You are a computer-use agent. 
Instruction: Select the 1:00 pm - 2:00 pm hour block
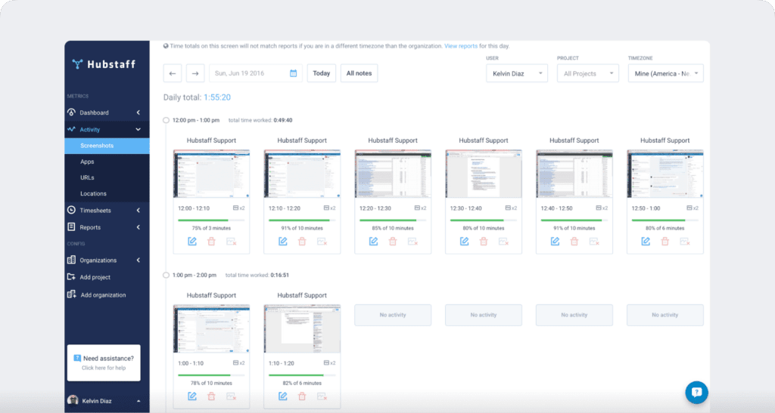click(166, 275)
